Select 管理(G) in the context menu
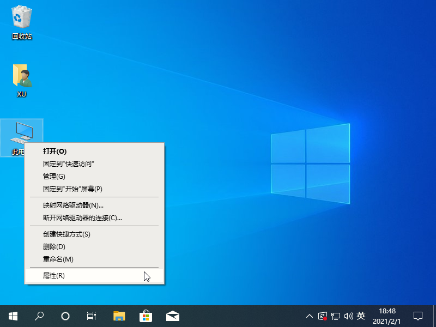 (54, 177)
